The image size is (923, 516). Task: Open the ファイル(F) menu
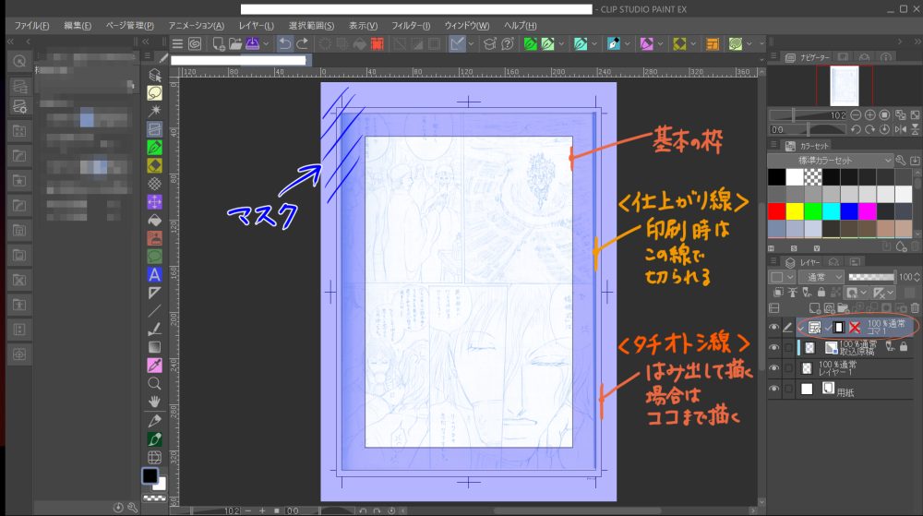click(31, 26)
